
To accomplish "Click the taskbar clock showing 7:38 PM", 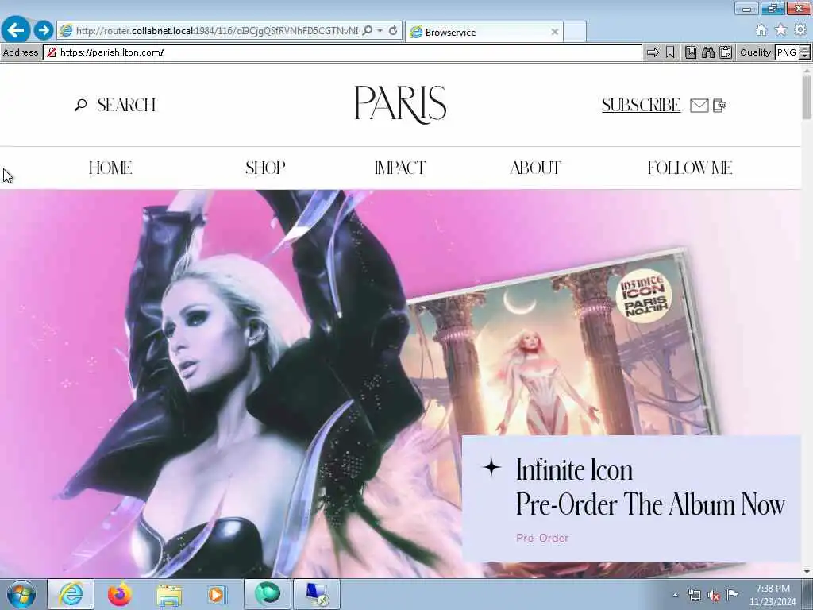I will point(773,595).
